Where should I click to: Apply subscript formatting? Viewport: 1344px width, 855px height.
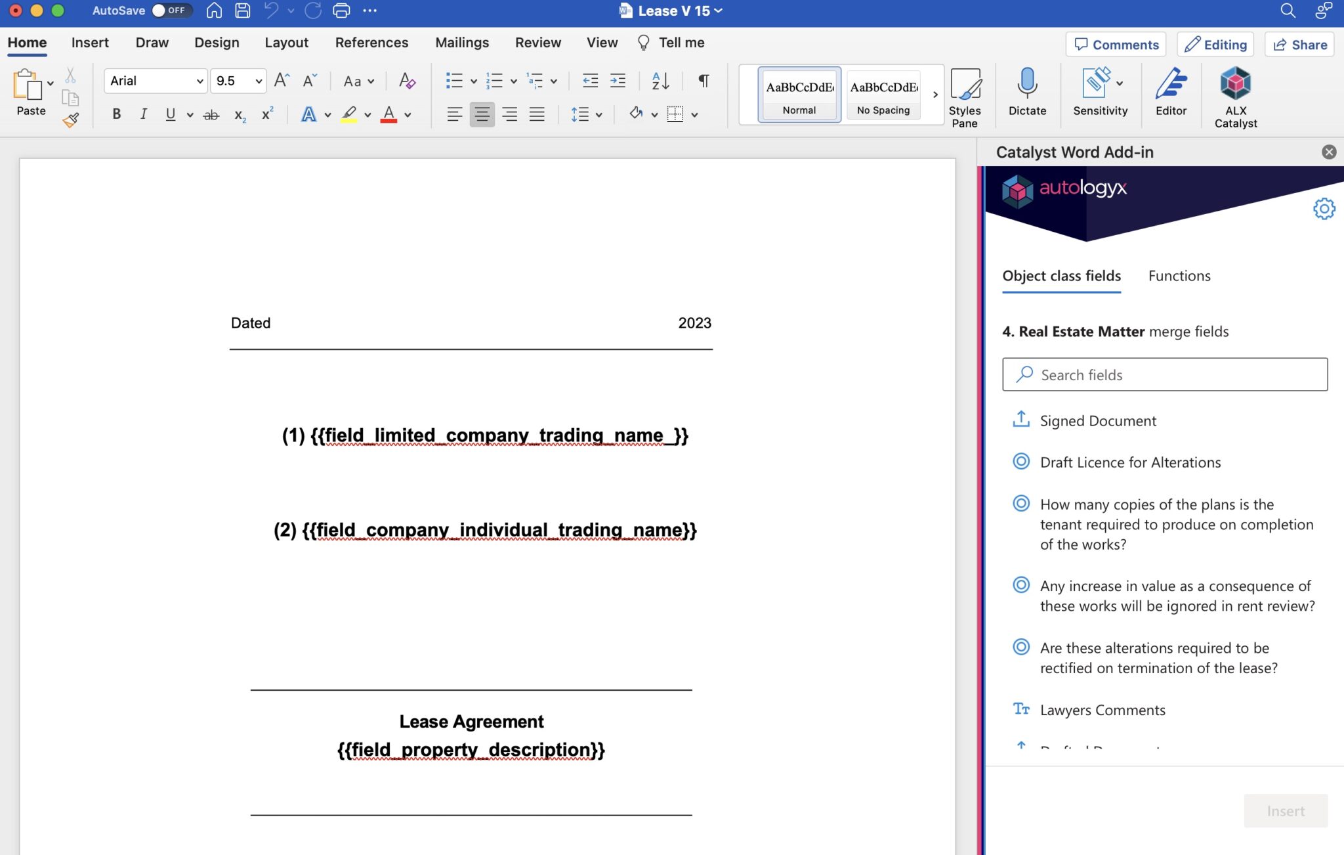(x=240, y=115)
